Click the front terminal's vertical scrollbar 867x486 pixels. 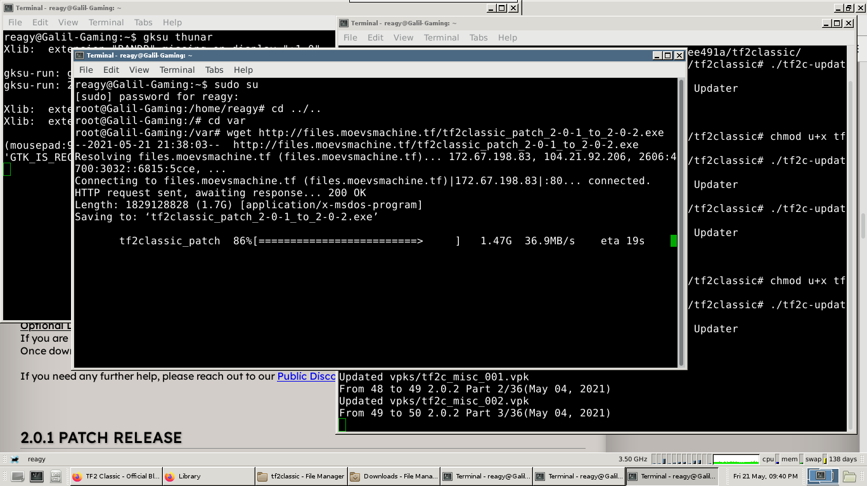point(682,221)
